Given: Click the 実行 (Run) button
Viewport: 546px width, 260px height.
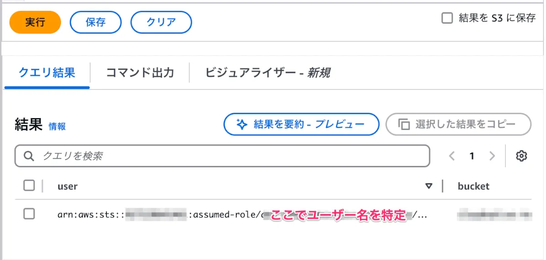Looking at the screenshot, I should (35, 22).
